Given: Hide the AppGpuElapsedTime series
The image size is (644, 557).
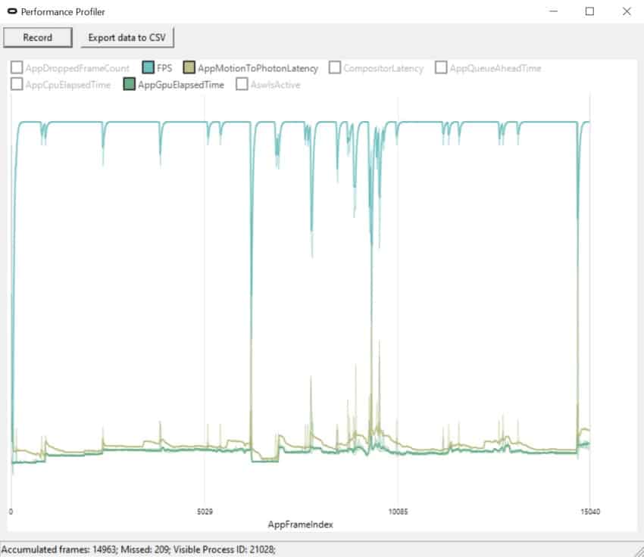Looking at the screenshot, I should 130,84.
